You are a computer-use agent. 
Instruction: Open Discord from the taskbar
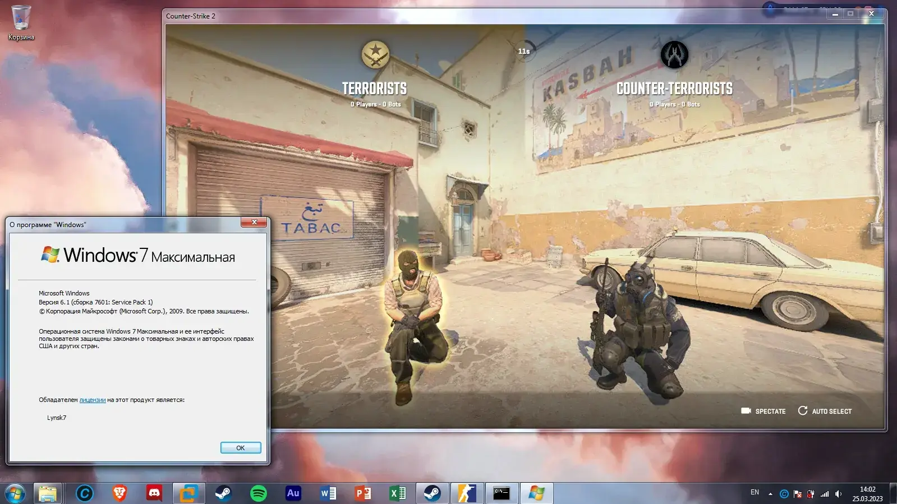[154, 493]
